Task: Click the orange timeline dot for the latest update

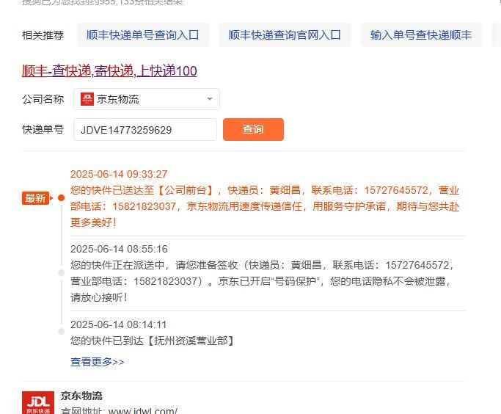Action: click(62, 198)
